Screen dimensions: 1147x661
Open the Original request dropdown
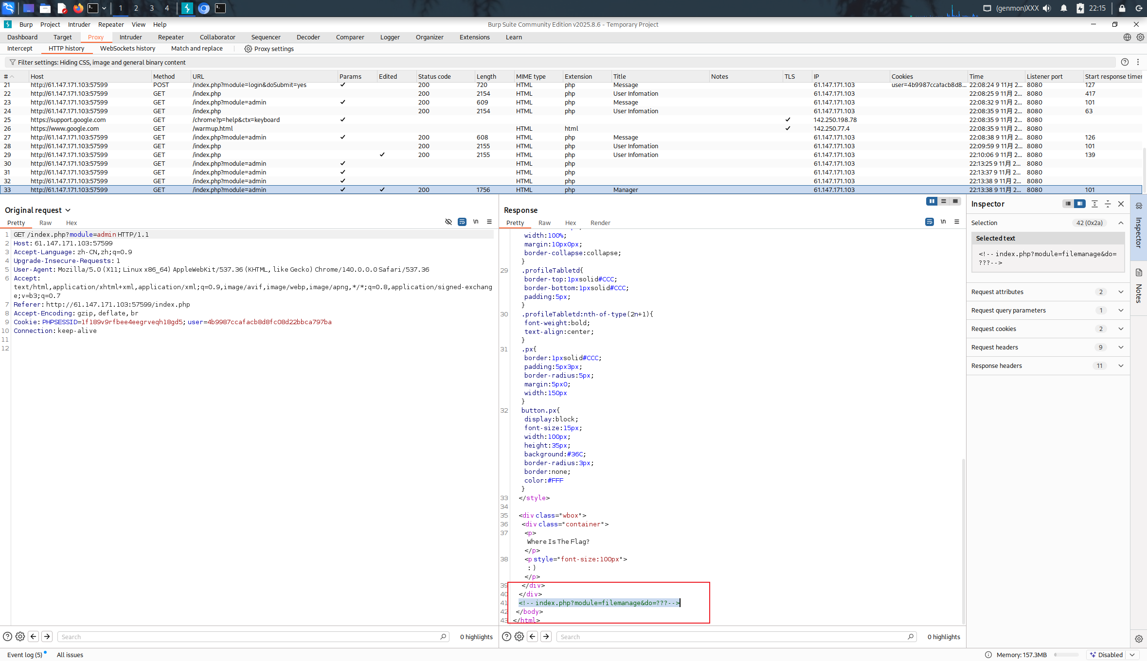68,210
